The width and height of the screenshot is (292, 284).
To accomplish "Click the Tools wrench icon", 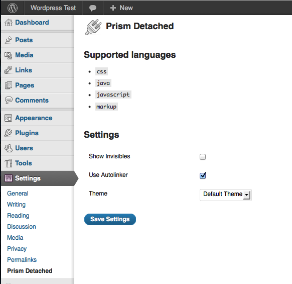I will [9, 163].
